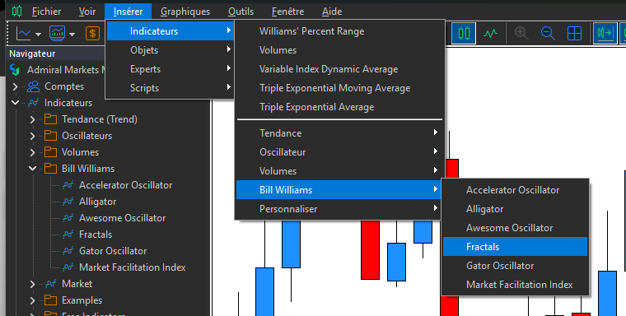Click the Awesome Oscillator indicator icon in Navigateur
This screenshot has width=626, height=316.
[x=68, y=218]
